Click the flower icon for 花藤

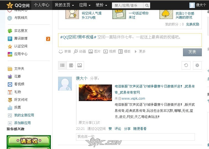click(x=10, y=77)
